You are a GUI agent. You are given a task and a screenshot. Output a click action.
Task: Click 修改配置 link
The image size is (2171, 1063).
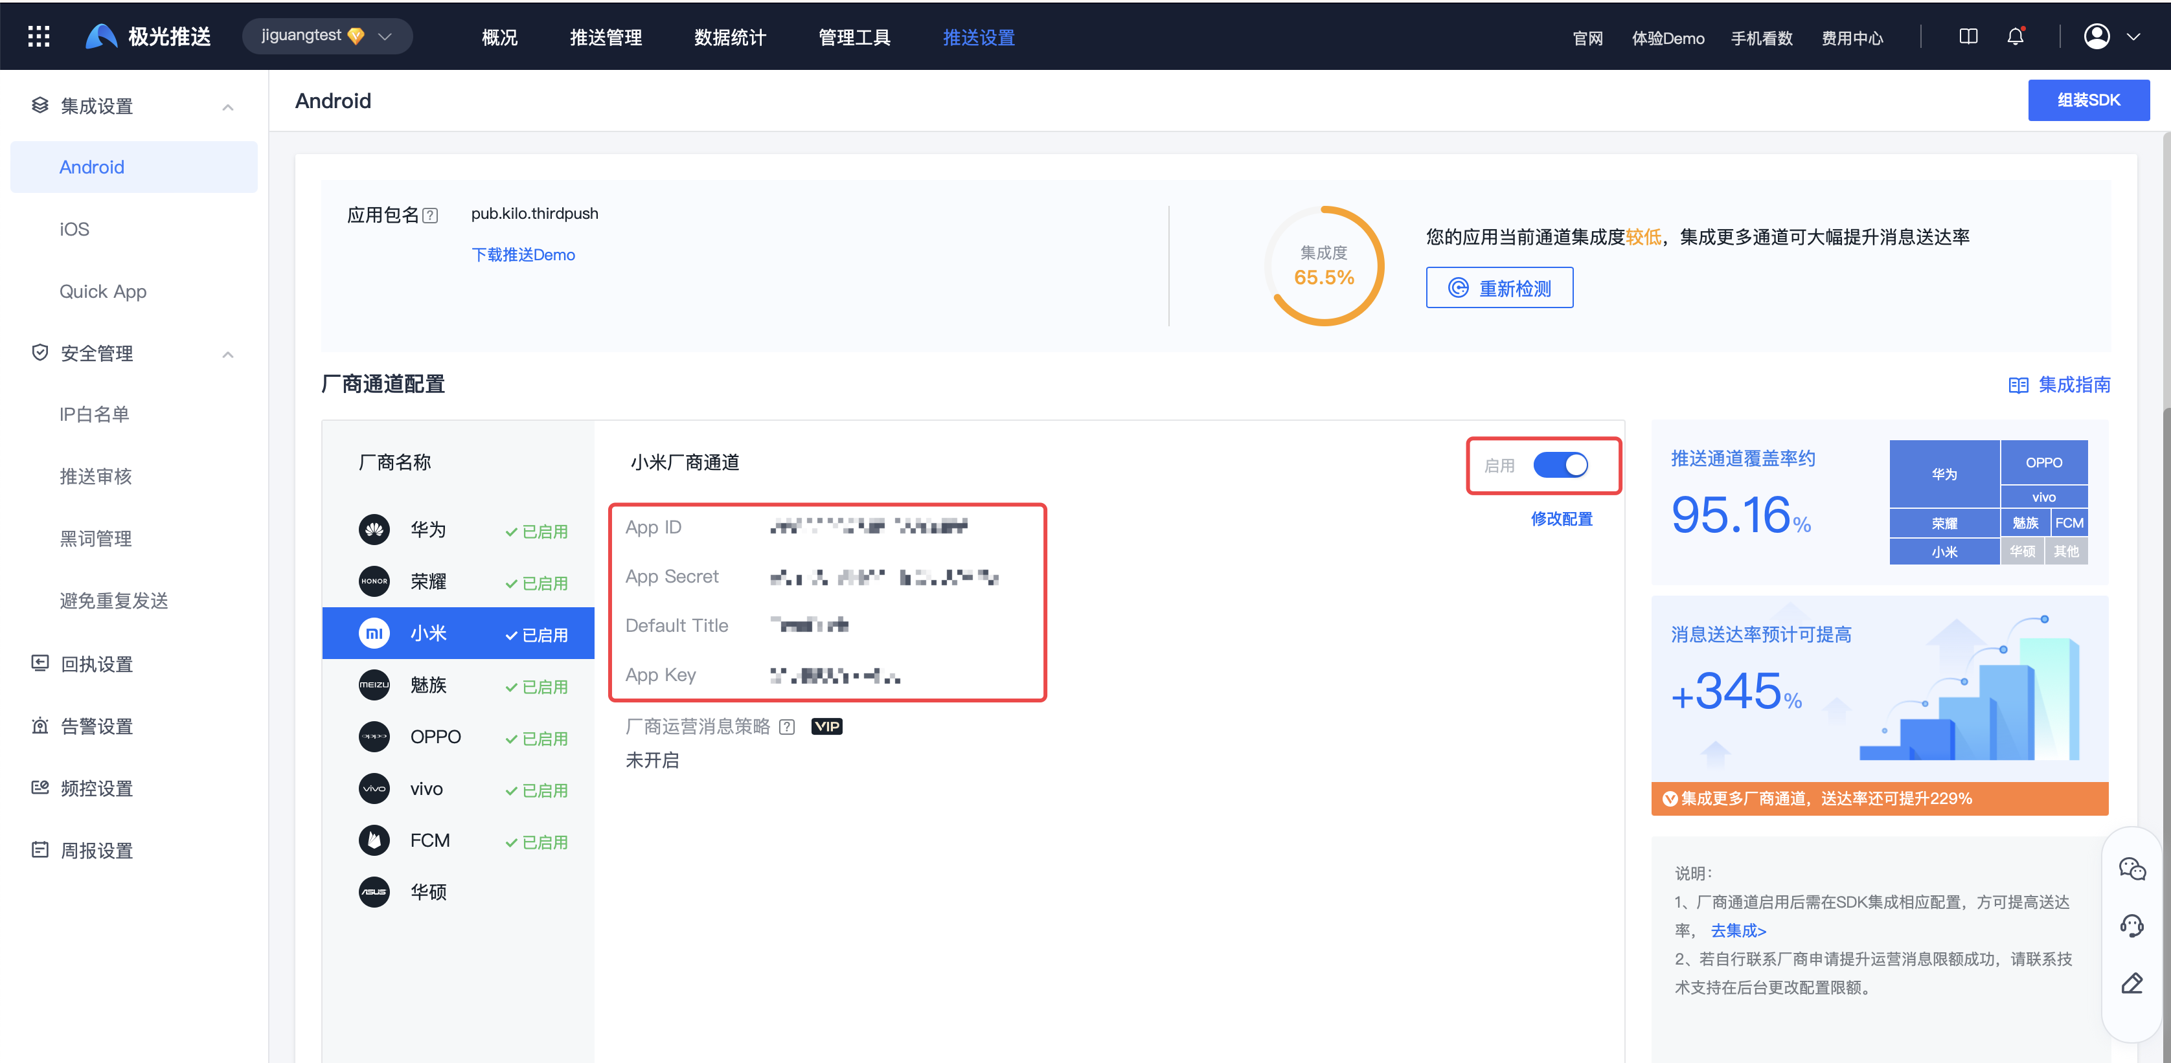pos(1561,519)
